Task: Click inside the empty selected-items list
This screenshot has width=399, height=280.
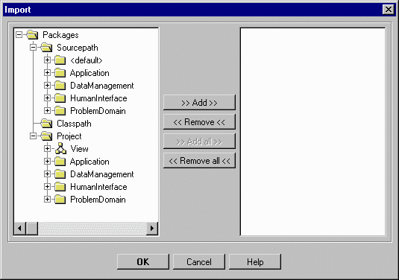Action: 312,132
